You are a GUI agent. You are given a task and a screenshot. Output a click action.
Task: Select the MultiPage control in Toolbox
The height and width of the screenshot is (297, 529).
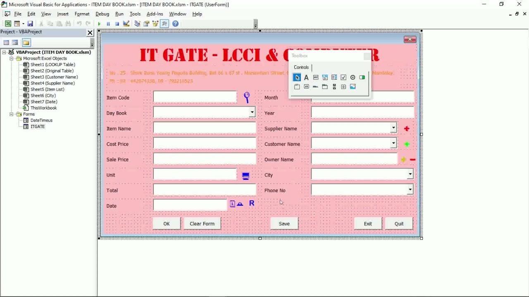[x=325, y=87]
